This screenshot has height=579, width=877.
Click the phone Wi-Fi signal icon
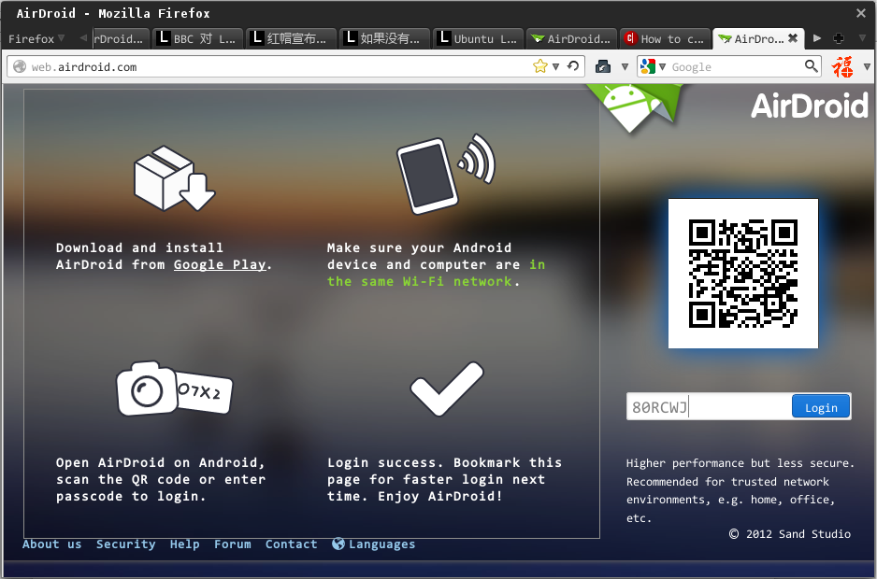(x=446, y=174)
